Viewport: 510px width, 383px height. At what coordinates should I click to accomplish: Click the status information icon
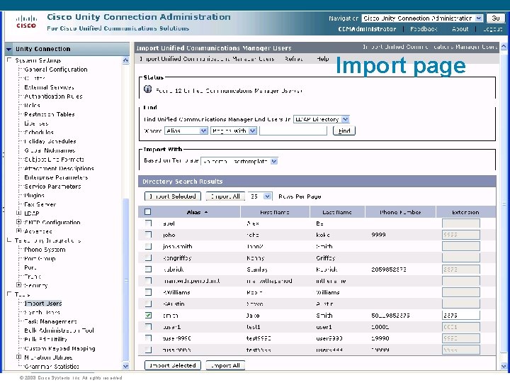coord(147,89)
